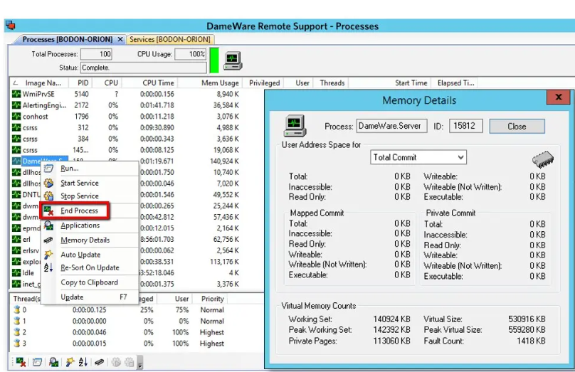575x372 pixels.
Task: Click the Auto Update wand icon in bottom toolbar
Action: click(x=71, y=363)
